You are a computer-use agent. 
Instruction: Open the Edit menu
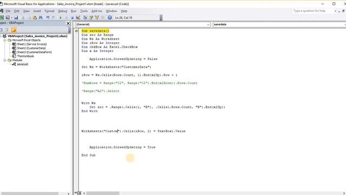click(x=17, y=11)
